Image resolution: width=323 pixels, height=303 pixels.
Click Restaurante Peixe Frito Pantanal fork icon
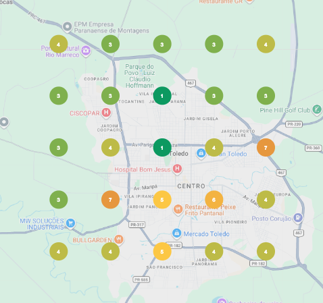pos(178,210)
